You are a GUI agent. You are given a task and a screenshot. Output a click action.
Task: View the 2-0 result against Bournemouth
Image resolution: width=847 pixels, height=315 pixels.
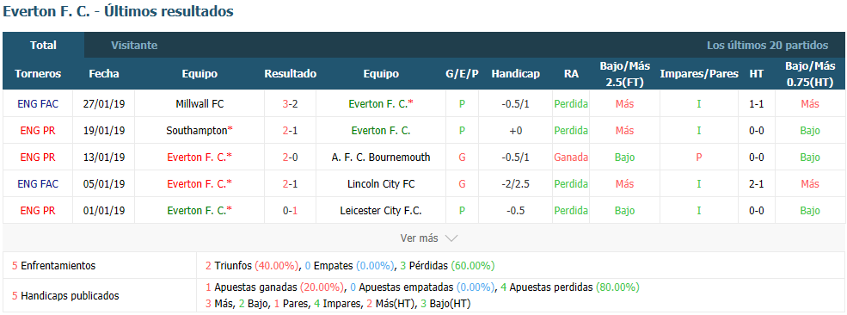click(x=290, y=157)
